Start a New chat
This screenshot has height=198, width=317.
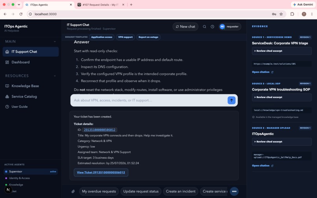[x=185, y=27]
